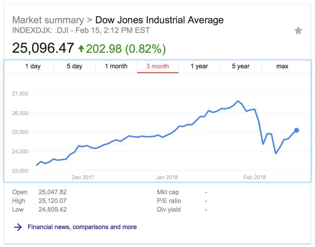
Task: Switch to the 5 year tab
Action: click(241, 66)
